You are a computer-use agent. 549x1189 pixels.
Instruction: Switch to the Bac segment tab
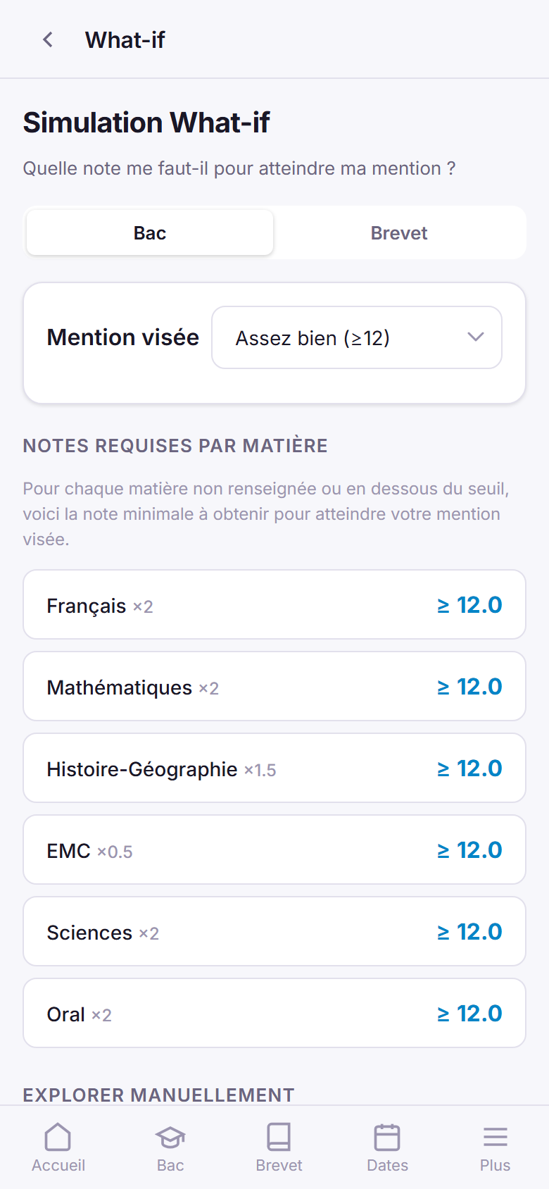click(150, 233)
